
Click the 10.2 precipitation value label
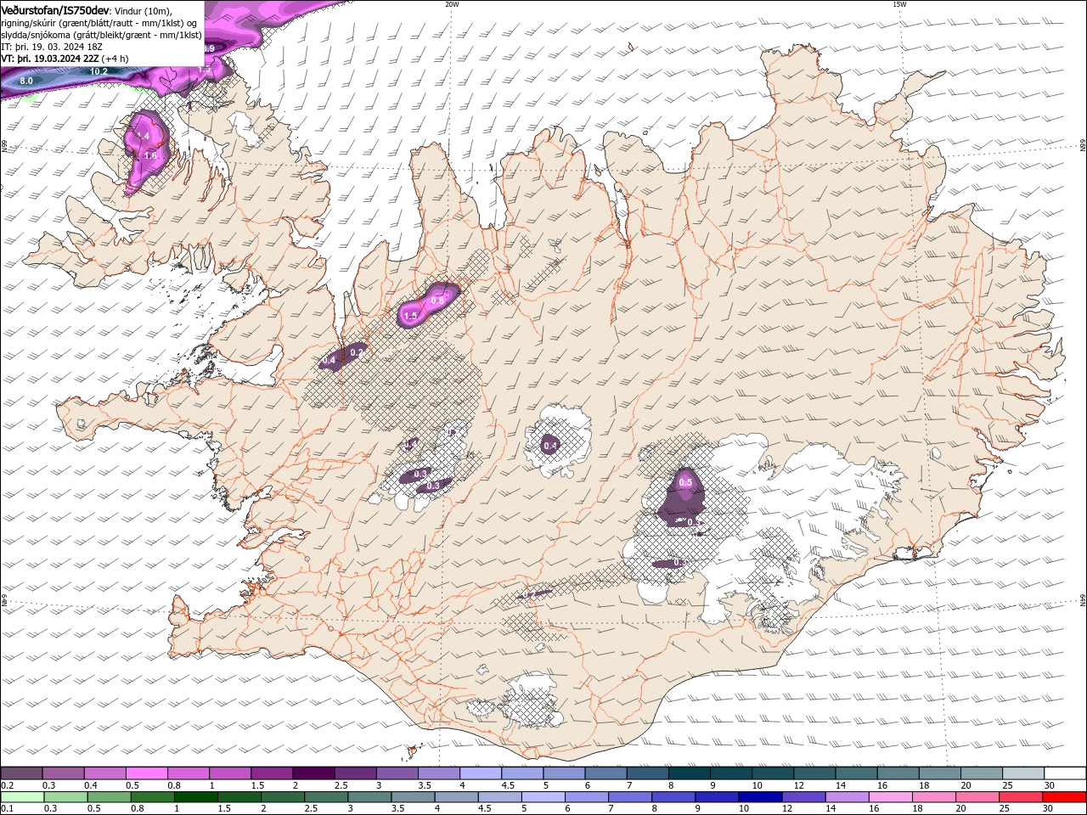(99, 71)
